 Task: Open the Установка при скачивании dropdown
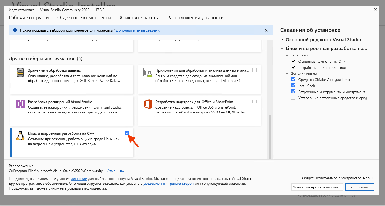(x=317, y=187)
